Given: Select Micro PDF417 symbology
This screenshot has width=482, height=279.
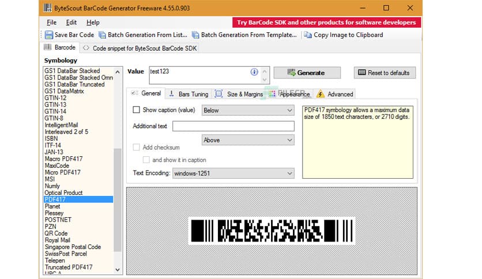Looking at the screenshot, I should coord(62,172).
